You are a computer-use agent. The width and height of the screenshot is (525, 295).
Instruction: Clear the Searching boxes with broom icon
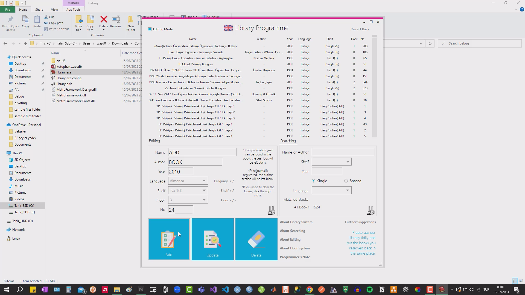[371, 210]
